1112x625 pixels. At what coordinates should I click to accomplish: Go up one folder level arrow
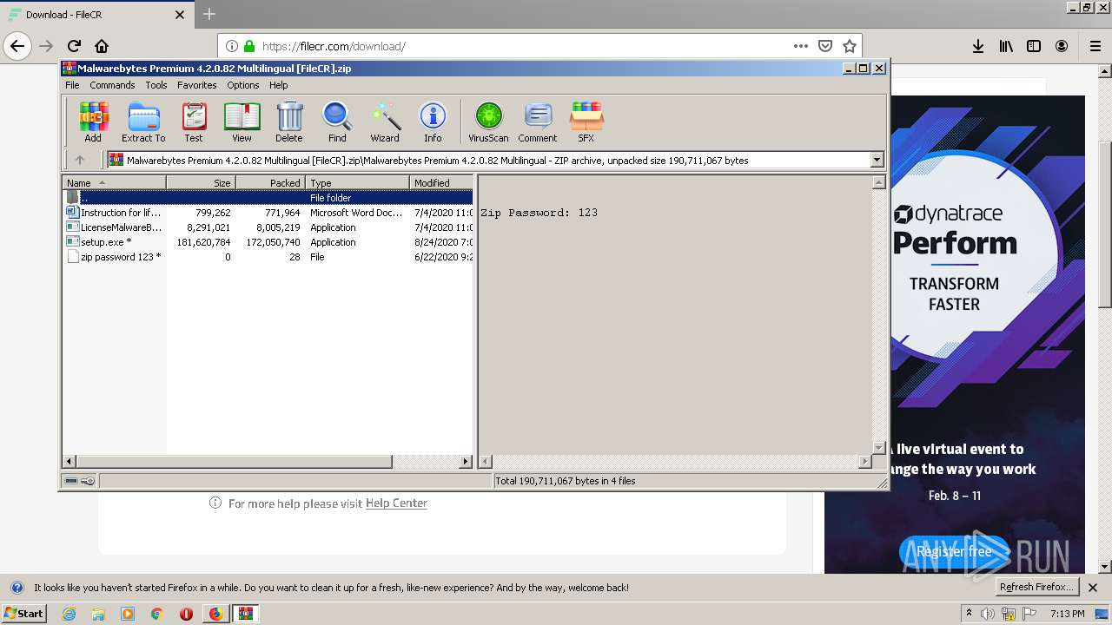coord(80,160)
